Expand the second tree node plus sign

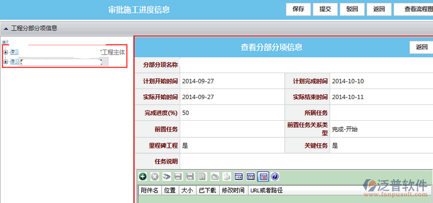point(5,62)
